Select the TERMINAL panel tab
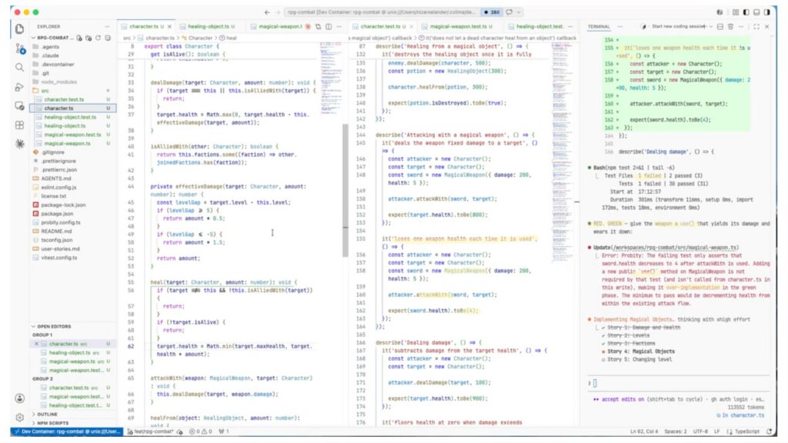 pyautogui.click(x=599, y=26)
